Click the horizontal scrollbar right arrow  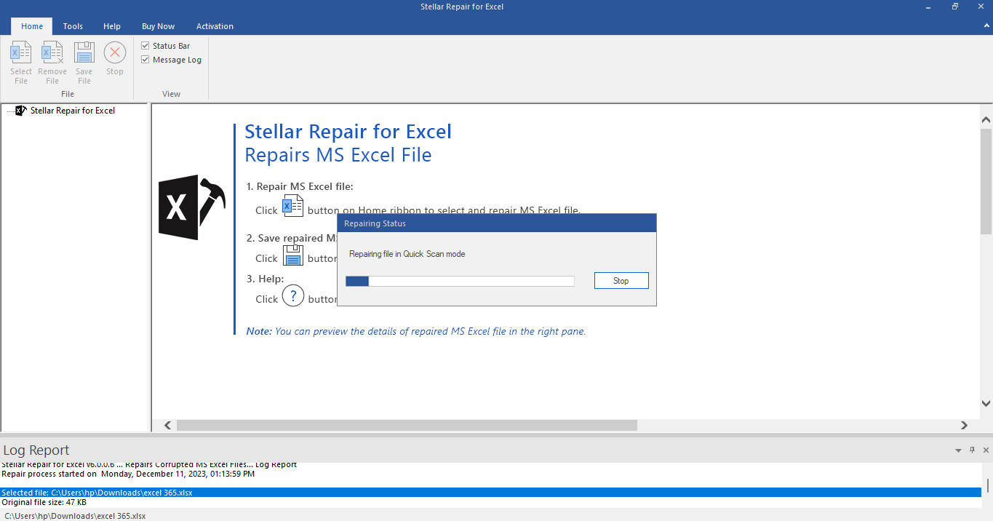(964, 426)
